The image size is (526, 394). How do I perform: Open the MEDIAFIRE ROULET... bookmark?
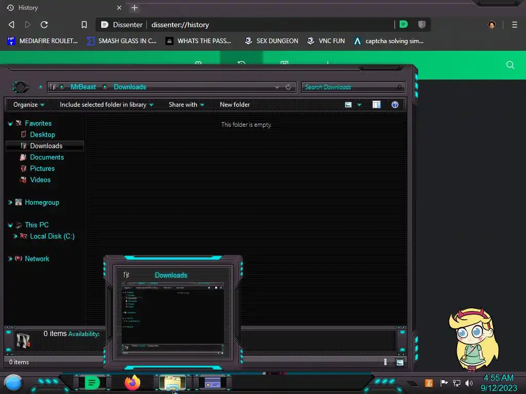tap(43, 41)
